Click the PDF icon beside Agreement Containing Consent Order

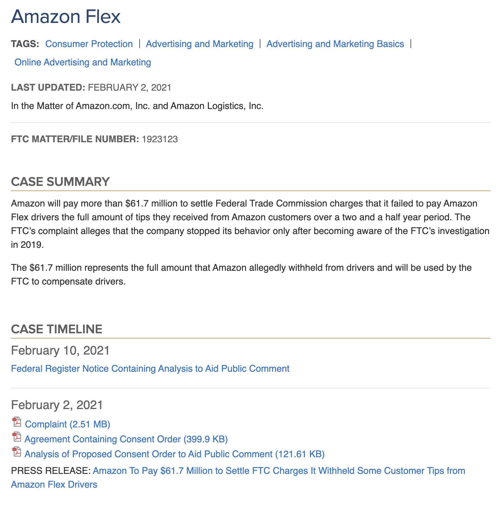(x=17, y=437)
